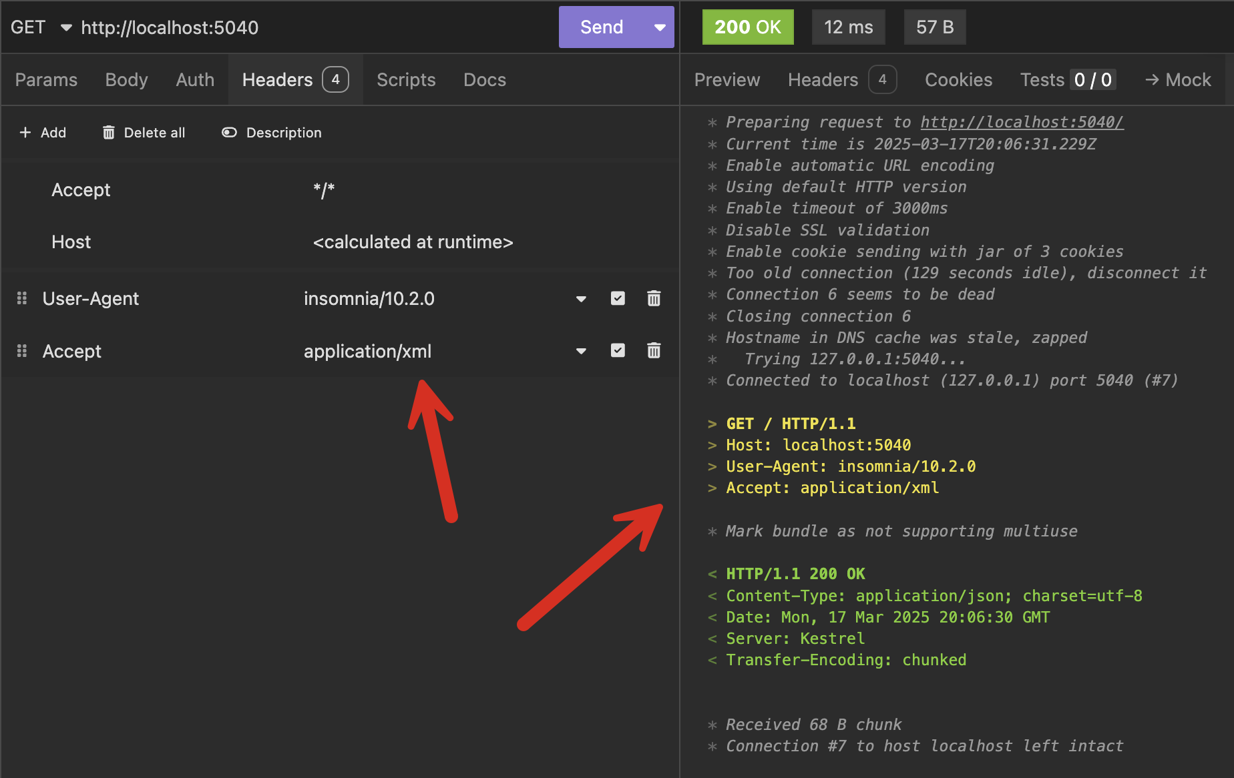Click the plus Add header icon

click(x=25, y=133)
